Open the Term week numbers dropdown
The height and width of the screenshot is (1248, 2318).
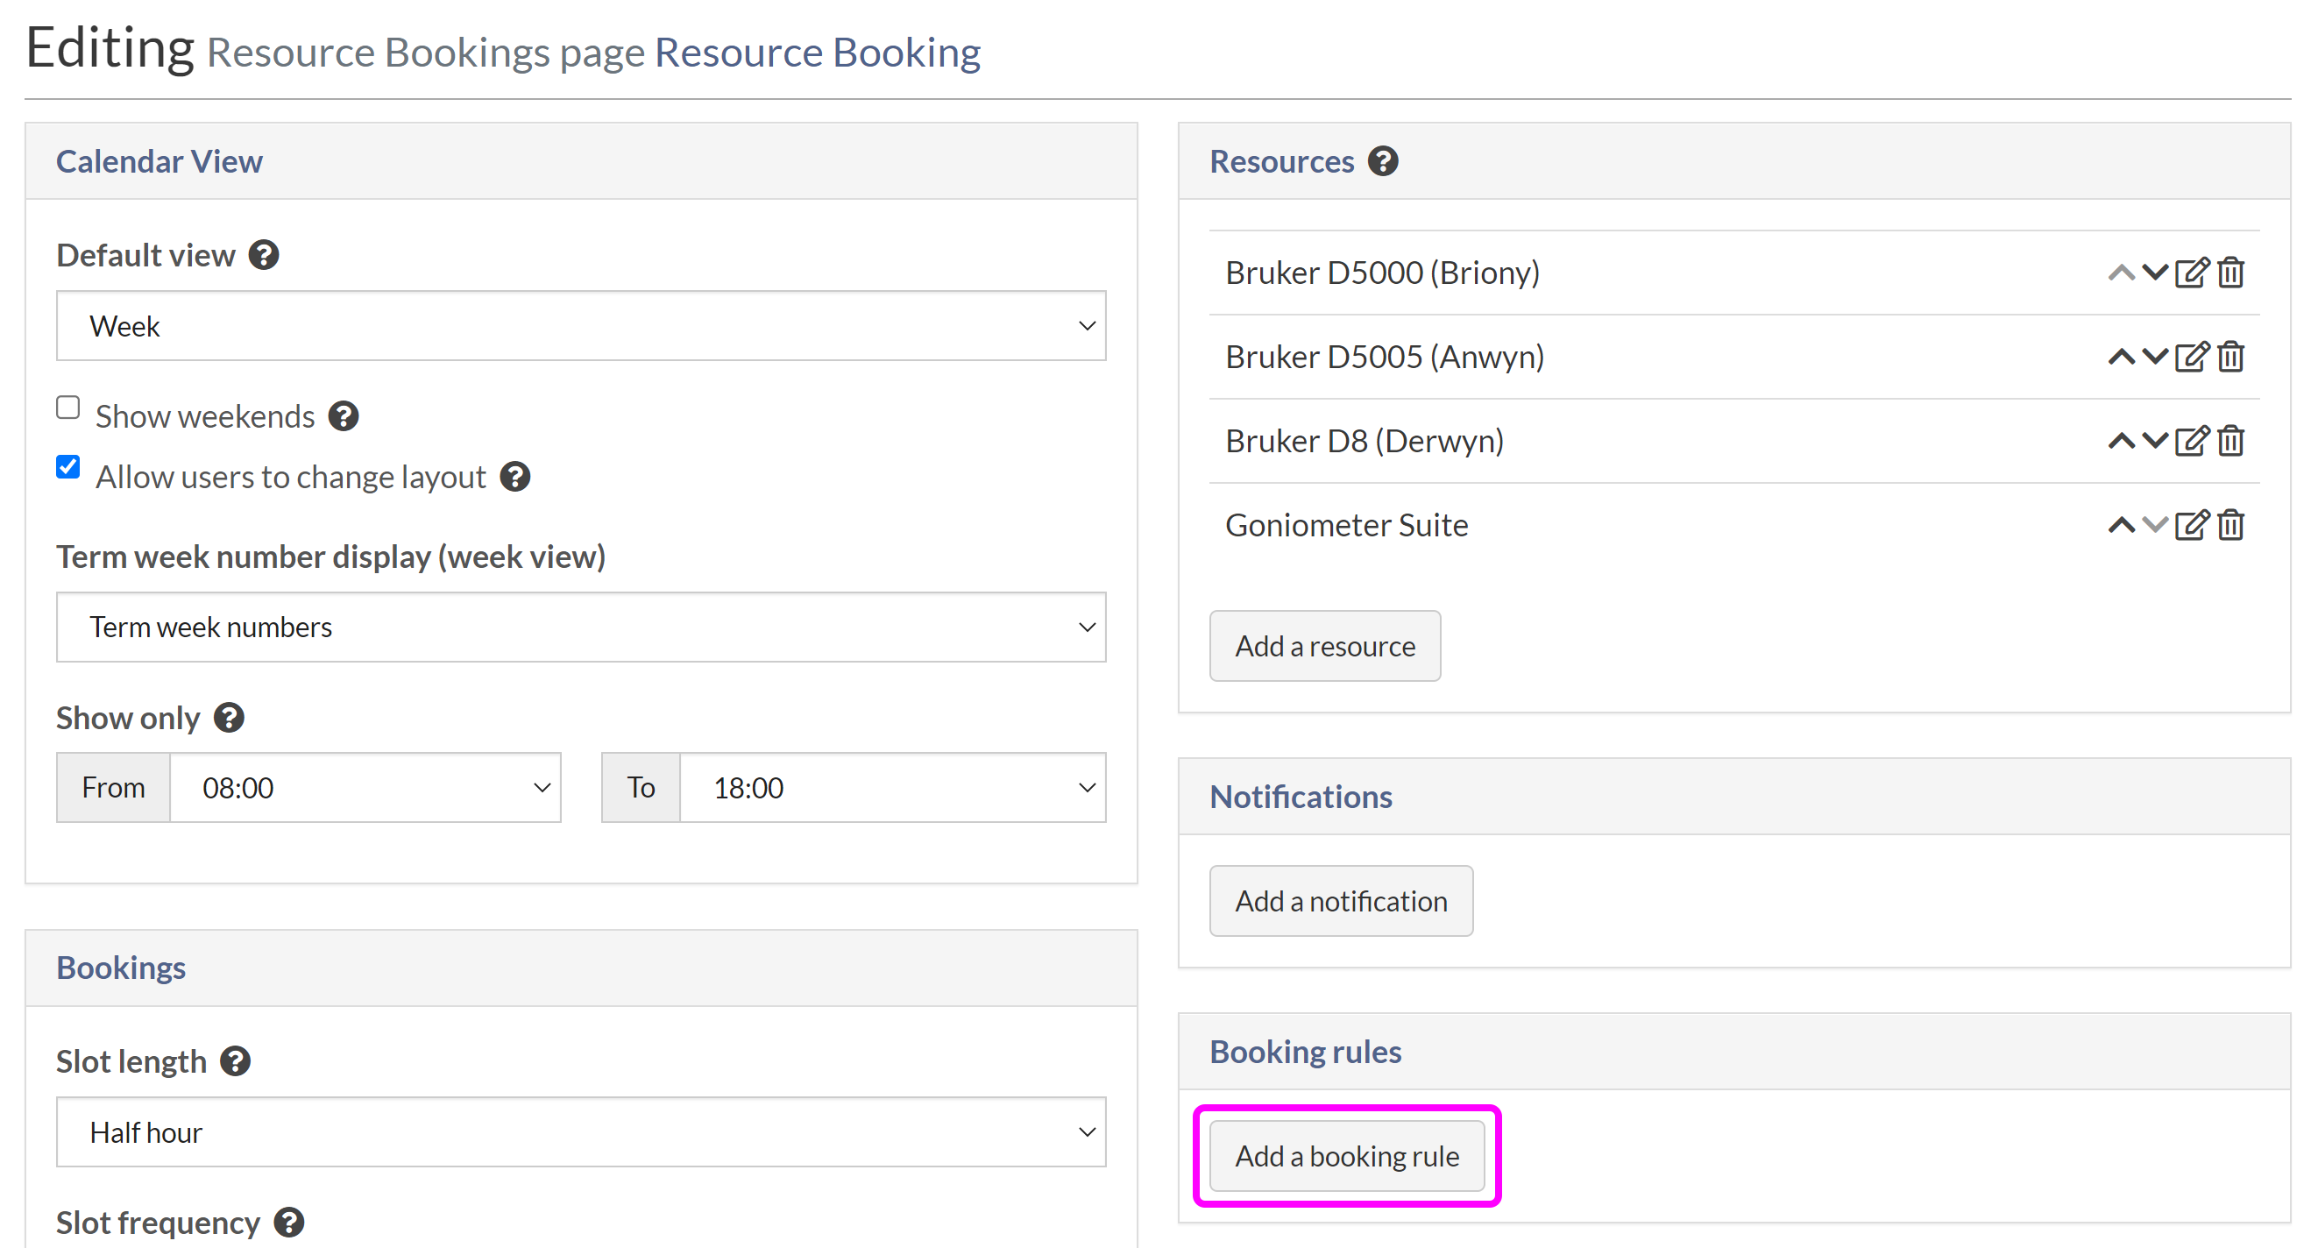pyautogui.click(x=580, y=628)
